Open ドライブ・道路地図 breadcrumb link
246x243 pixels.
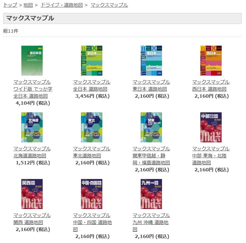[x=62, y=5]
